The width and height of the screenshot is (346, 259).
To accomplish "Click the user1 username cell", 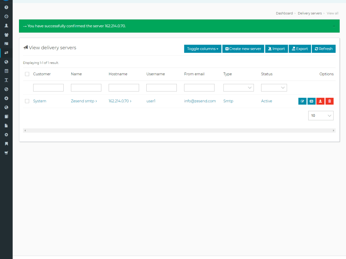I will click(x=151, y=101).
